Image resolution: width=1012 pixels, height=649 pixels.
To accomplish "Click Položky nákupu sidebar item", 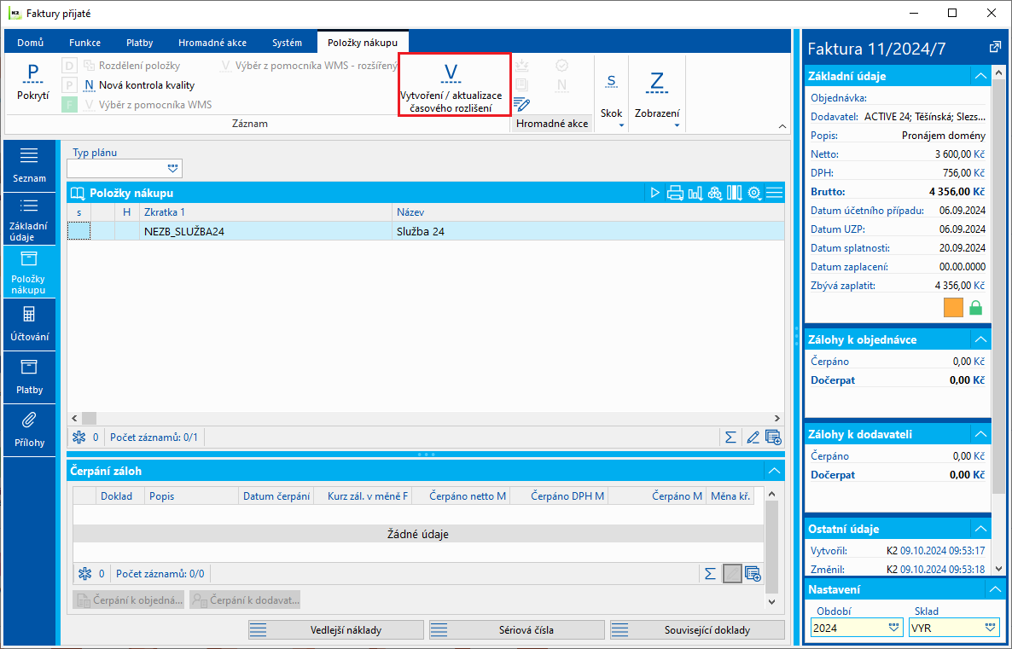I will click(29, 272).
